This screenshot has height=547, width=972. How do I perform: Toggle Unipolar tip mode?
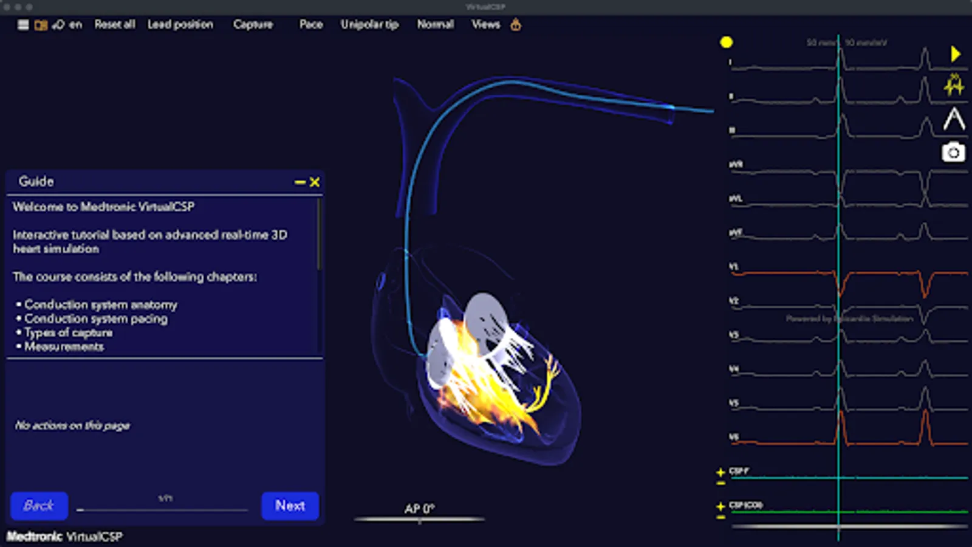tap(369, 24)
